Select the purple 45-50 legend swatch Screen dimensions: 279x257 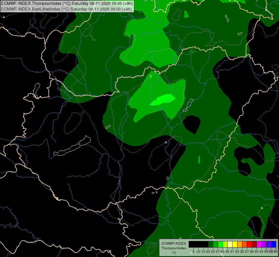(264, 244)
